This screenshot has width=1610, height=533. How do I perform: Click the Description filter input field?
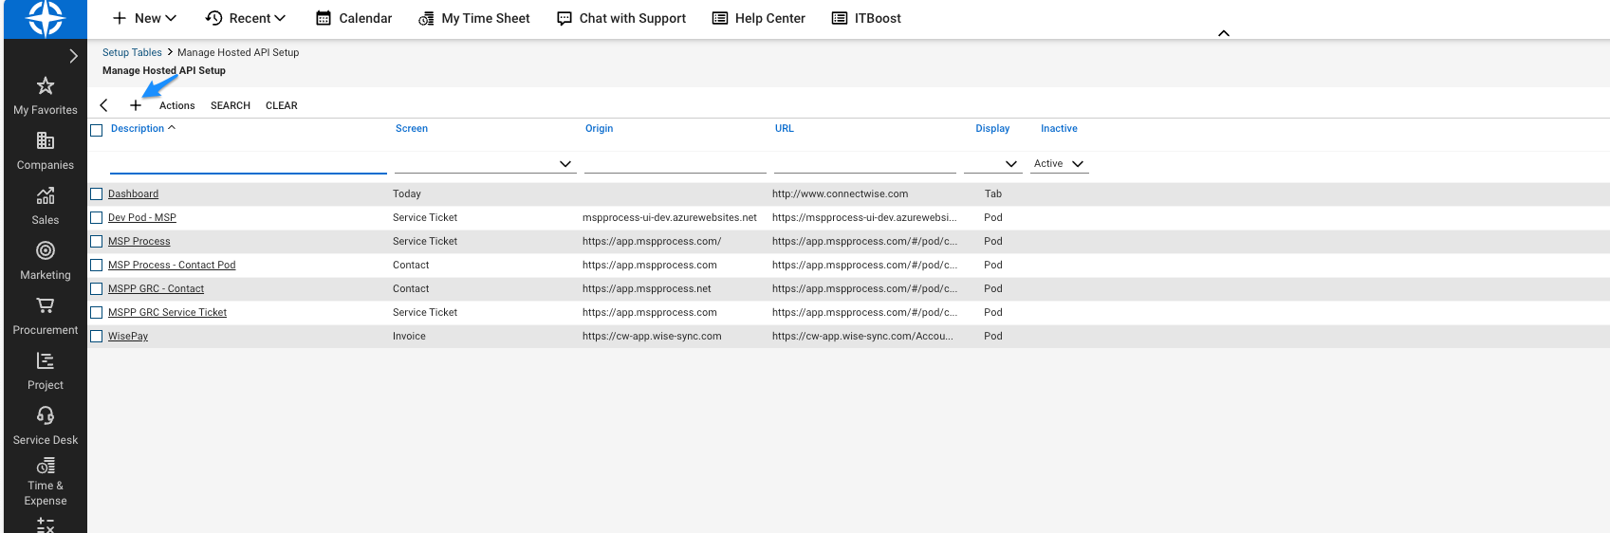pos(249,164)
